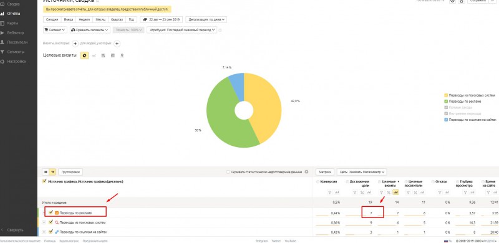Toggle the Внутренние переходы legend checkbox
The width and height of the screenshot is (499, 243).
coord(446,113)
